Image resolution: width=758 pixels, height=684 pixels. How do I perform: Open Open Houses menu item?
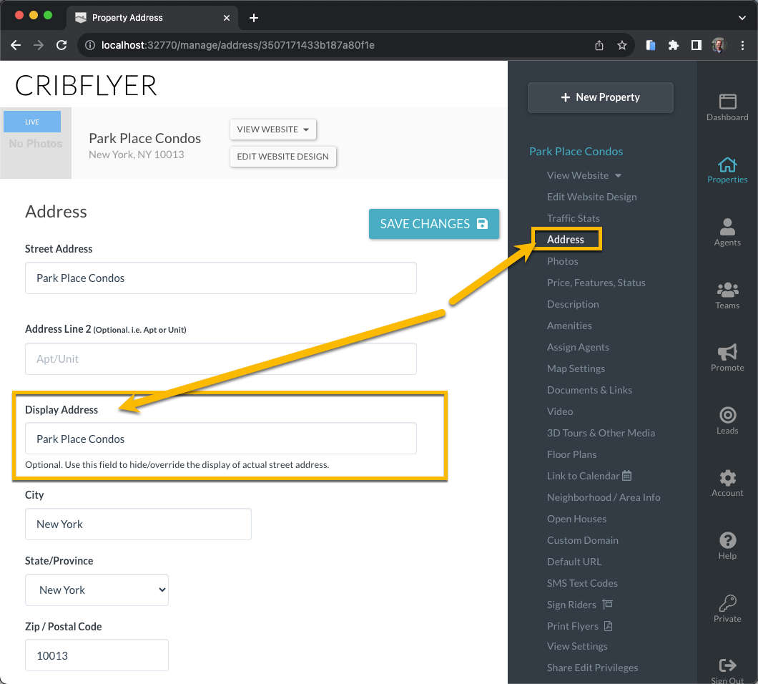576,519
